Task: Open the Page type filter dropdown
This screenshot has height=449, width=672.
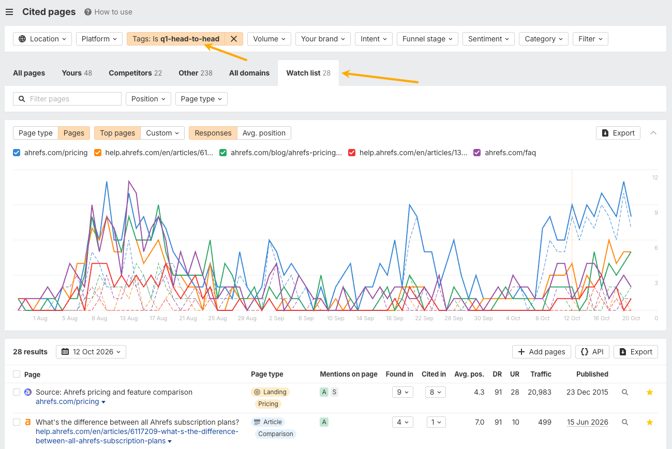Action: pyautogui.click(x=201, y=99)
